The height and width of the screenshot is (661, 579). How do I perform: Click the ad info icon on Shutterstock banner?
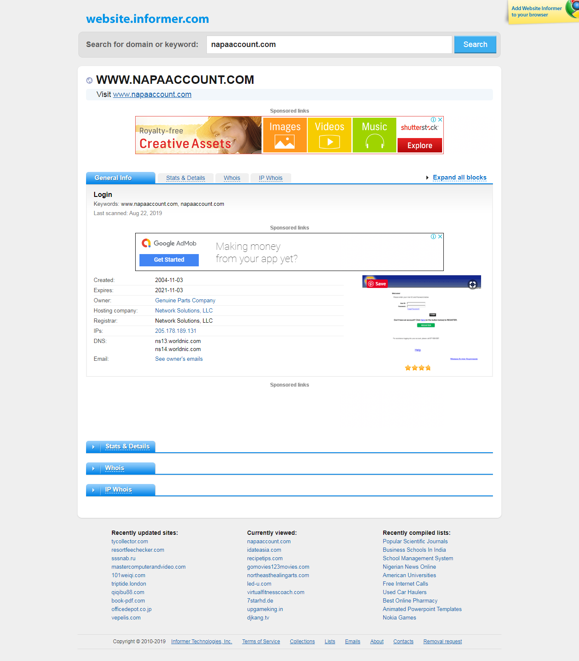click(434, 120)
